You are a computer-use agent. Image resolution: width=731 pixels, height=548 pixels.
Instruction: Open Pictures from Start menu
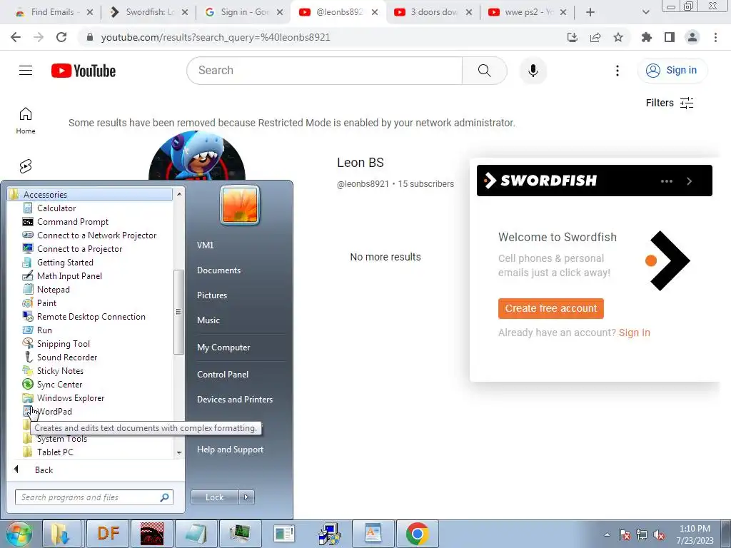point(211,295)
